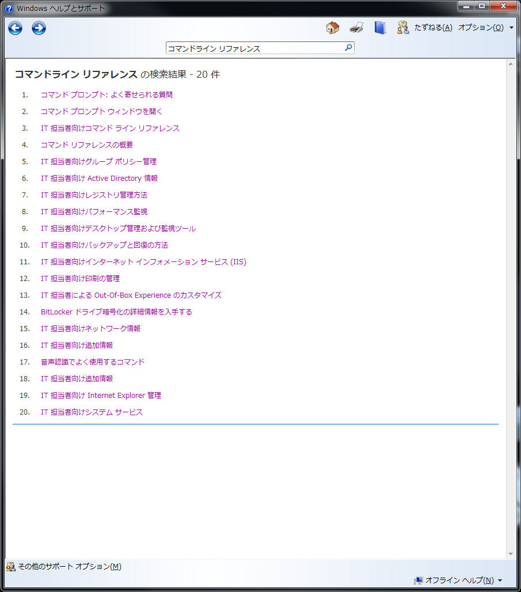Open IT 担当者向けバックアップと回復の方法
The width and height of the screenshot is (521, 592).
coord(104,245)
